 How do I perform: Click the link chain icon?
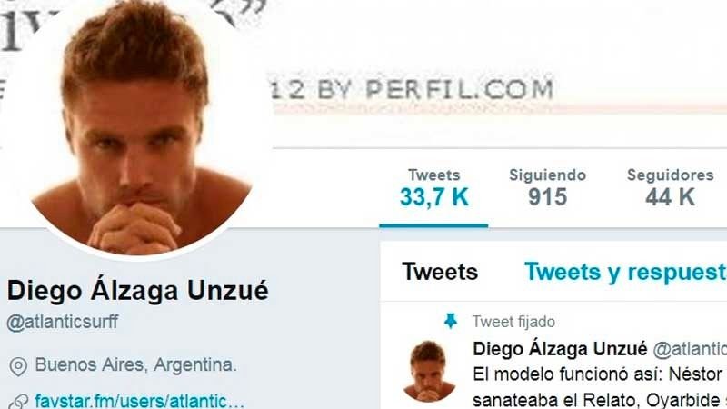click(x=19, y=402)
